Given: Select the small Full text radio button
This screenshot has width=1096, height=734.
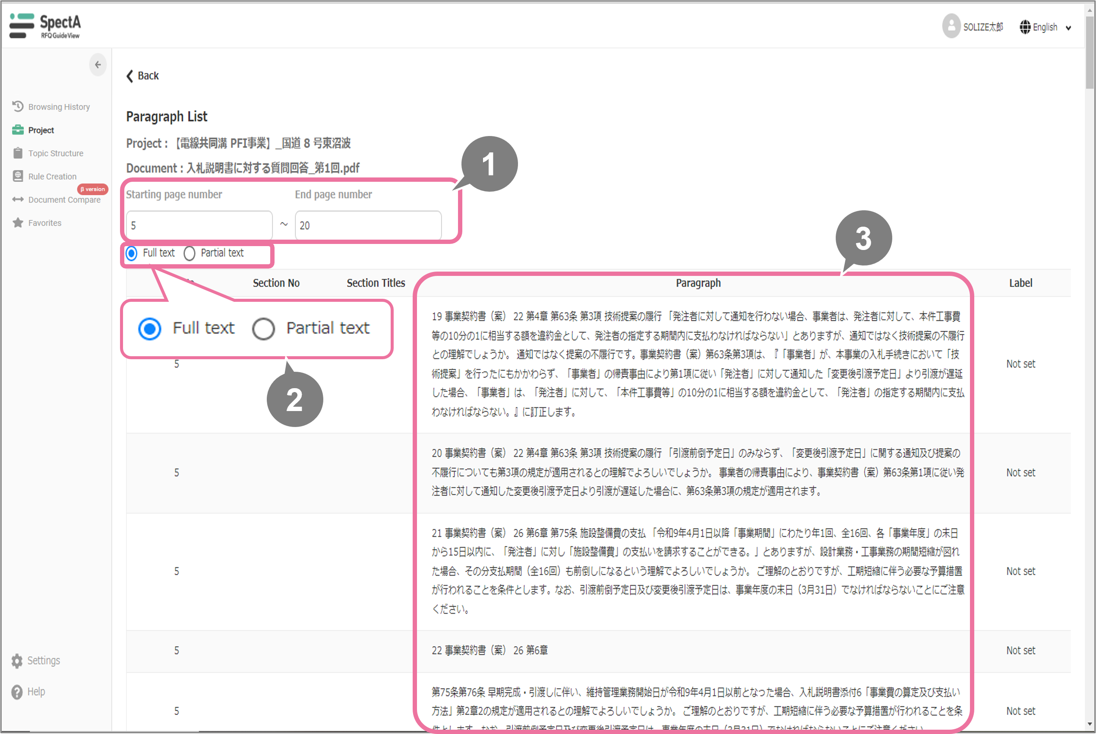Looking at the screenshot, I should tap(132, 253).
